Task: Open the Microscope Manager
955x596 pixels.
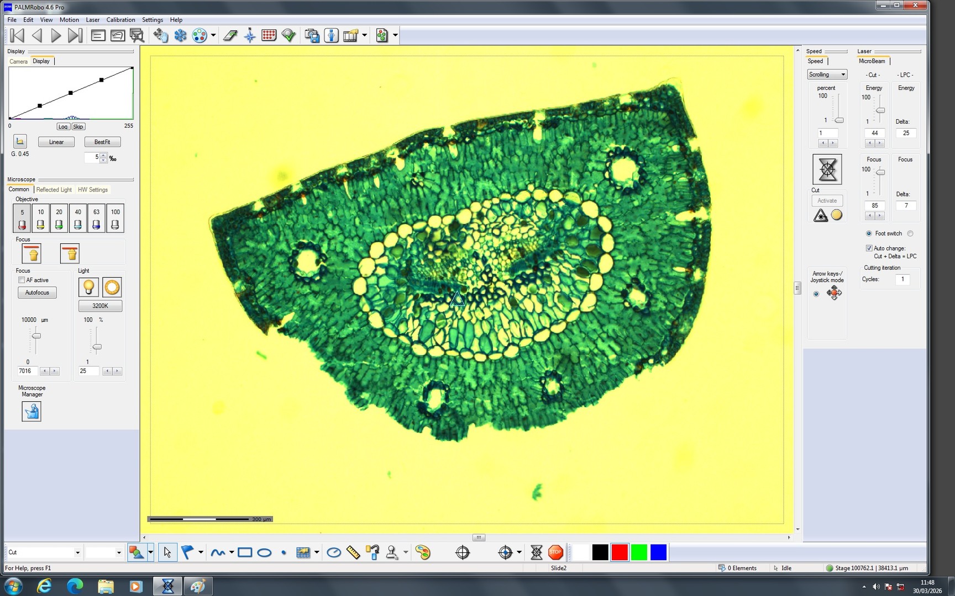Action: 31,411
